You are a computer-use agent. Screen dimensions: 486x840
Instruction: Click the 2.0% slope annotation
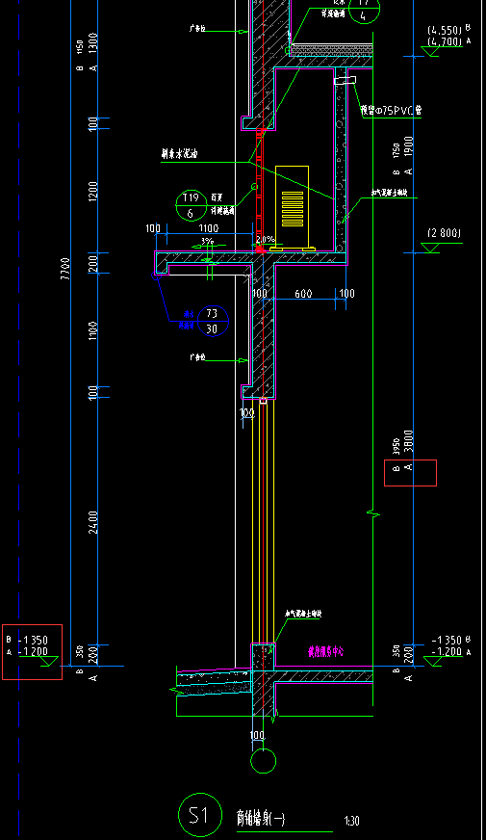pos(266,239)
